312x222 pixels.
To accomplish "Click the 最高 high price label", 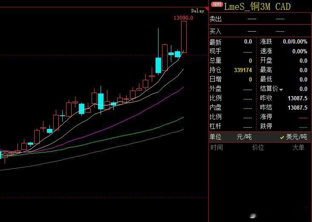I will (x=266, y=70).
